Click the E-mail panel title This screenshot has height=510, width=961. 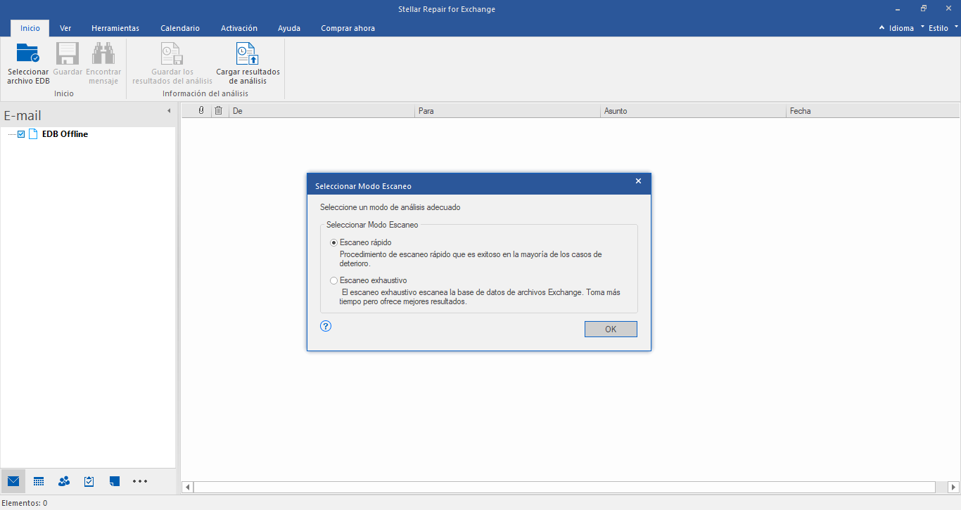(23, 115)
